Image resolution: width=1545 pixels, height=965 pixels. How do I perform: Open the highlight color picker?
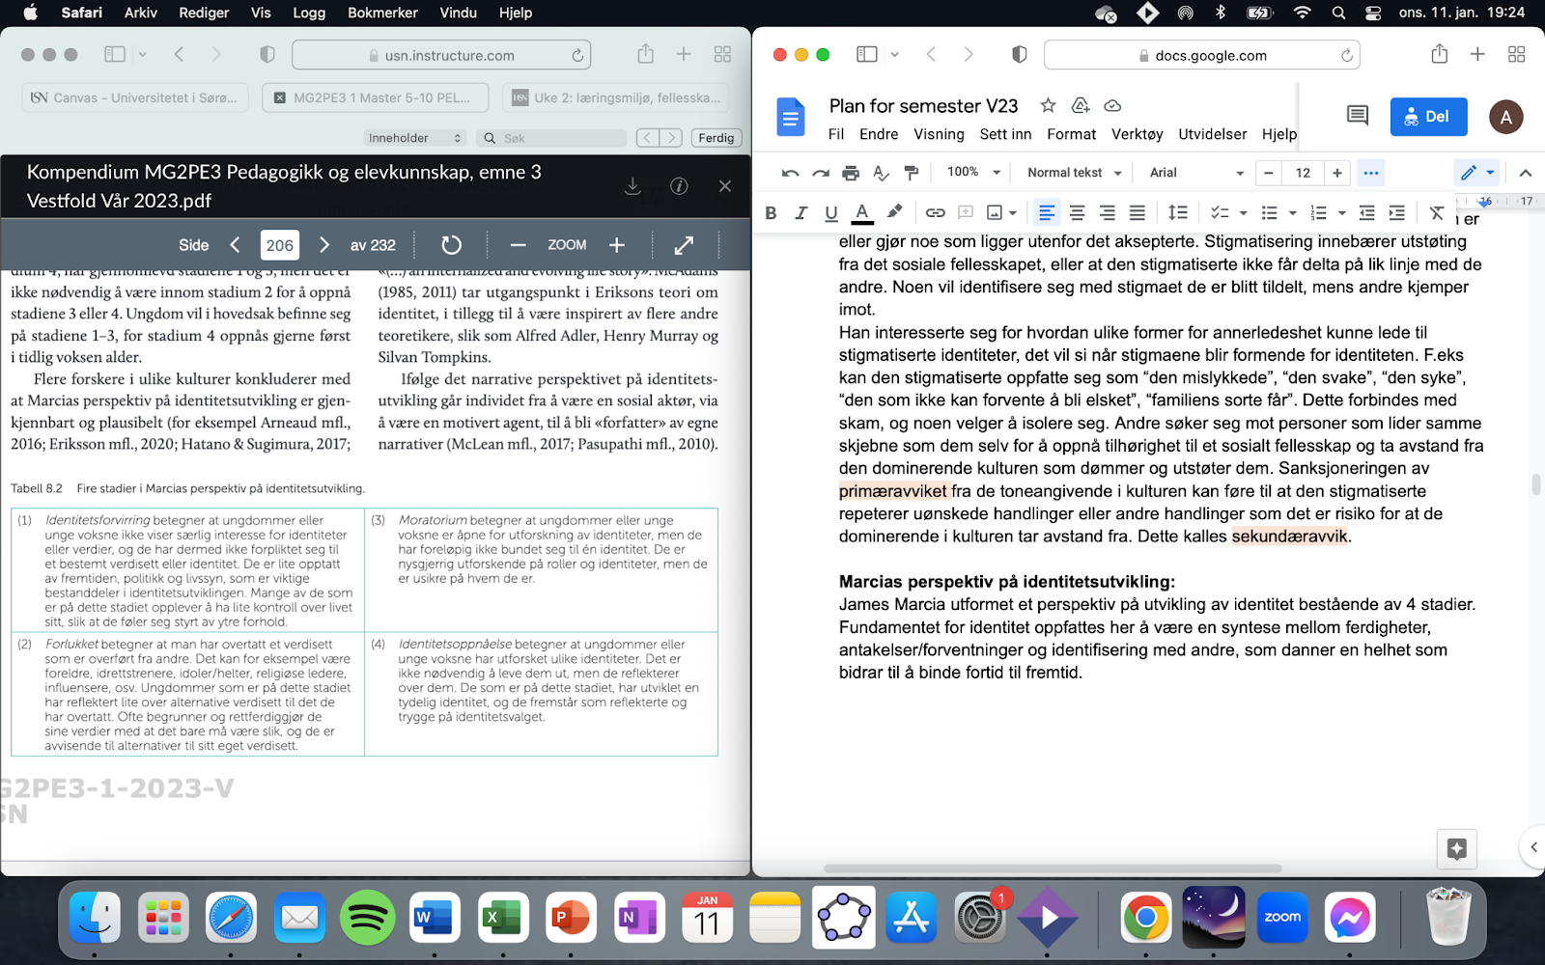pos(894,212)
